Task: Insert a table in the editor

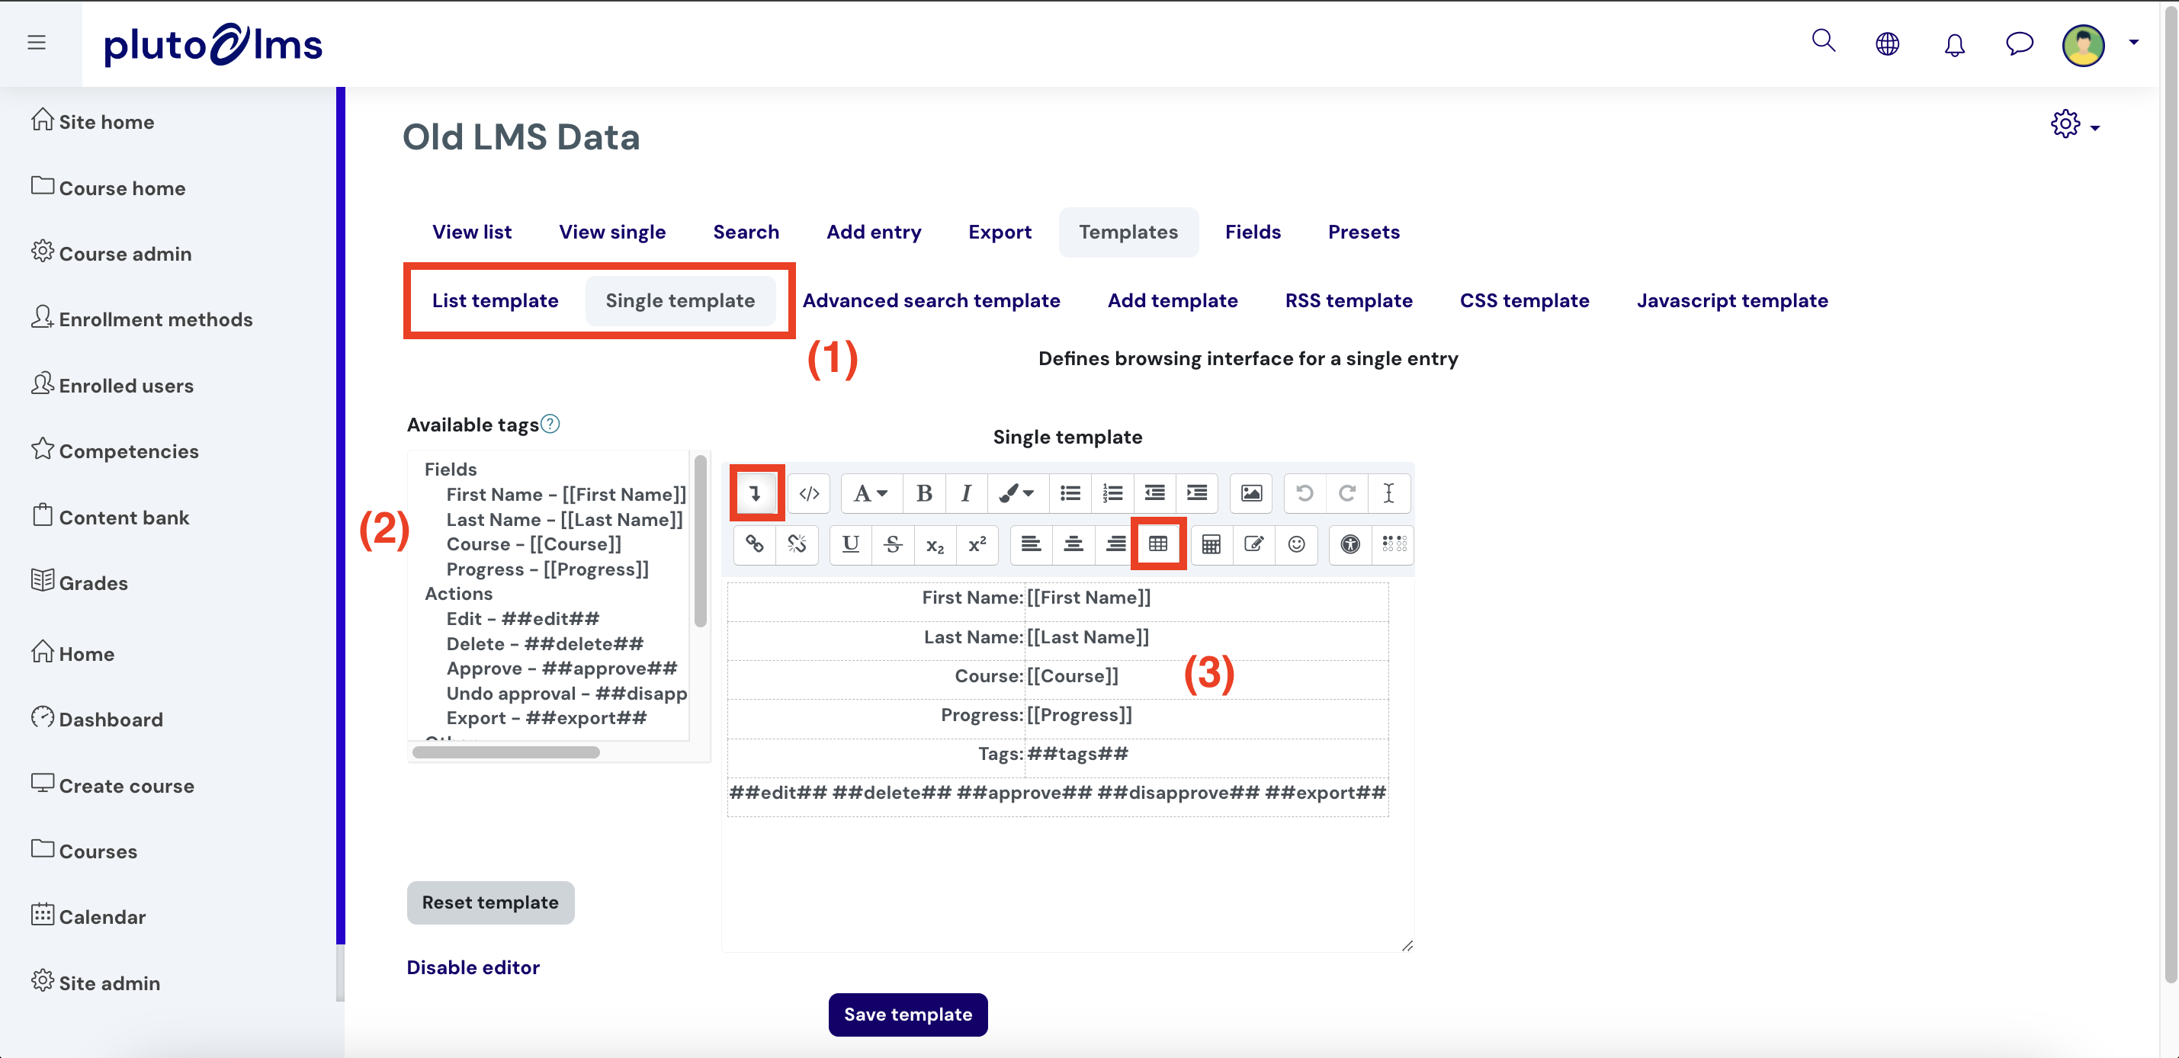Action: pos(1158,545)
